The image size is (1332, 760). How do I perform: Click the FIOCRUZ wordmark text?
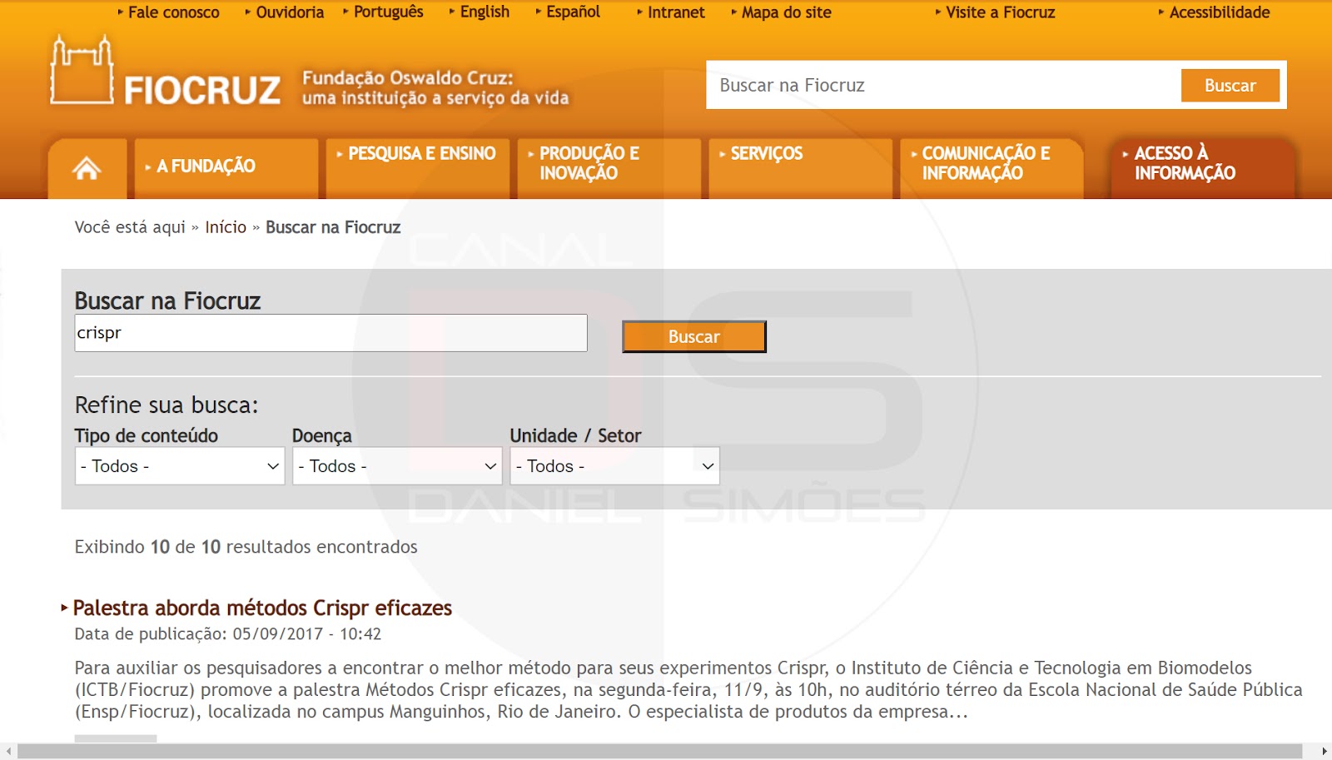click(x=202, y=91)
